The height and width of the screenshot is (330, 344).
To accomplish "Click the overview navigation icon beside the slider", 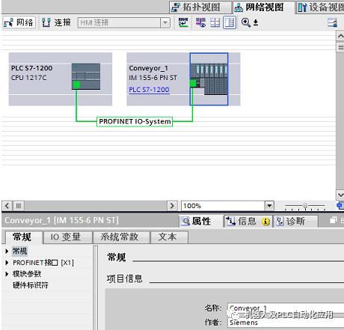I will [x=340, y=206].
